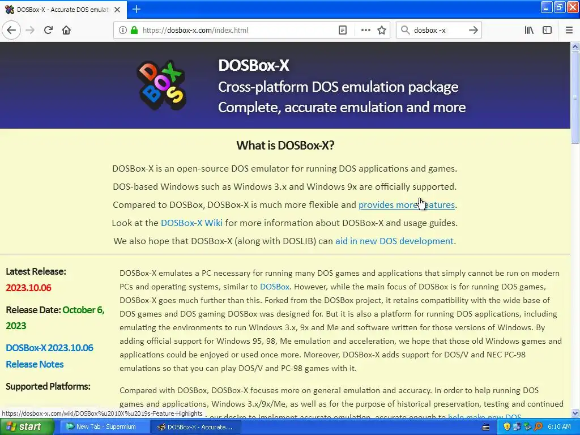The height and width of the screenshot is (435, 580).
Task: Close the DOSBox-X browser tab
Action: tap(117, 10)
